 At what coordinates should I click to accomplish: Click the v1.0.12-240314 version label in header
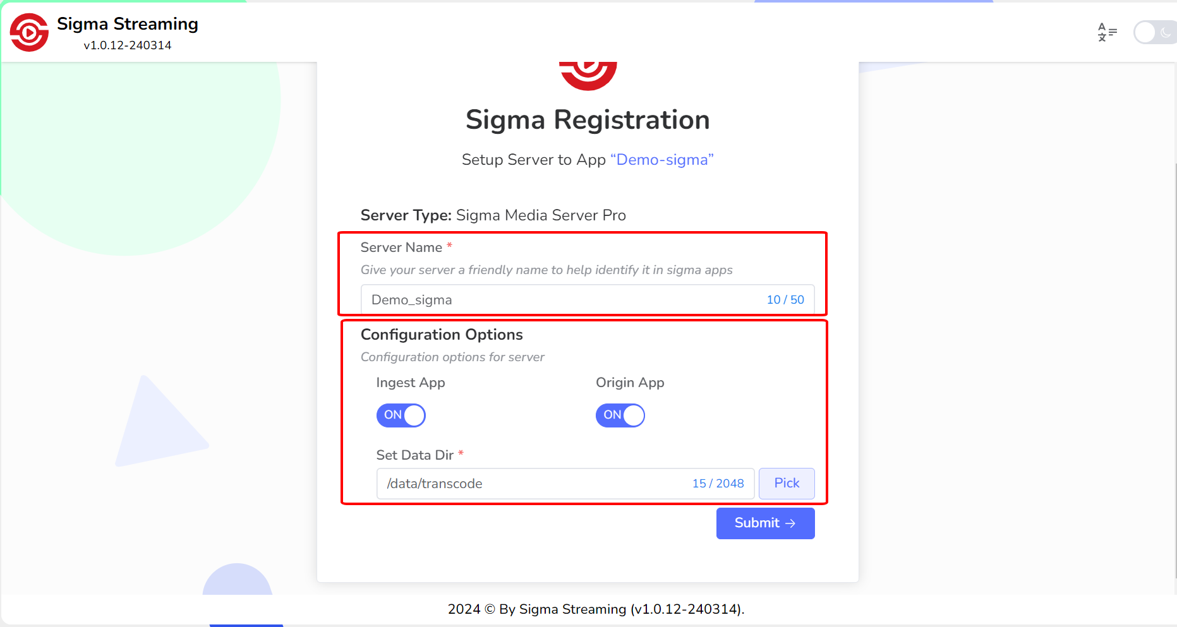pyautogui.click(x=128, y=45)
